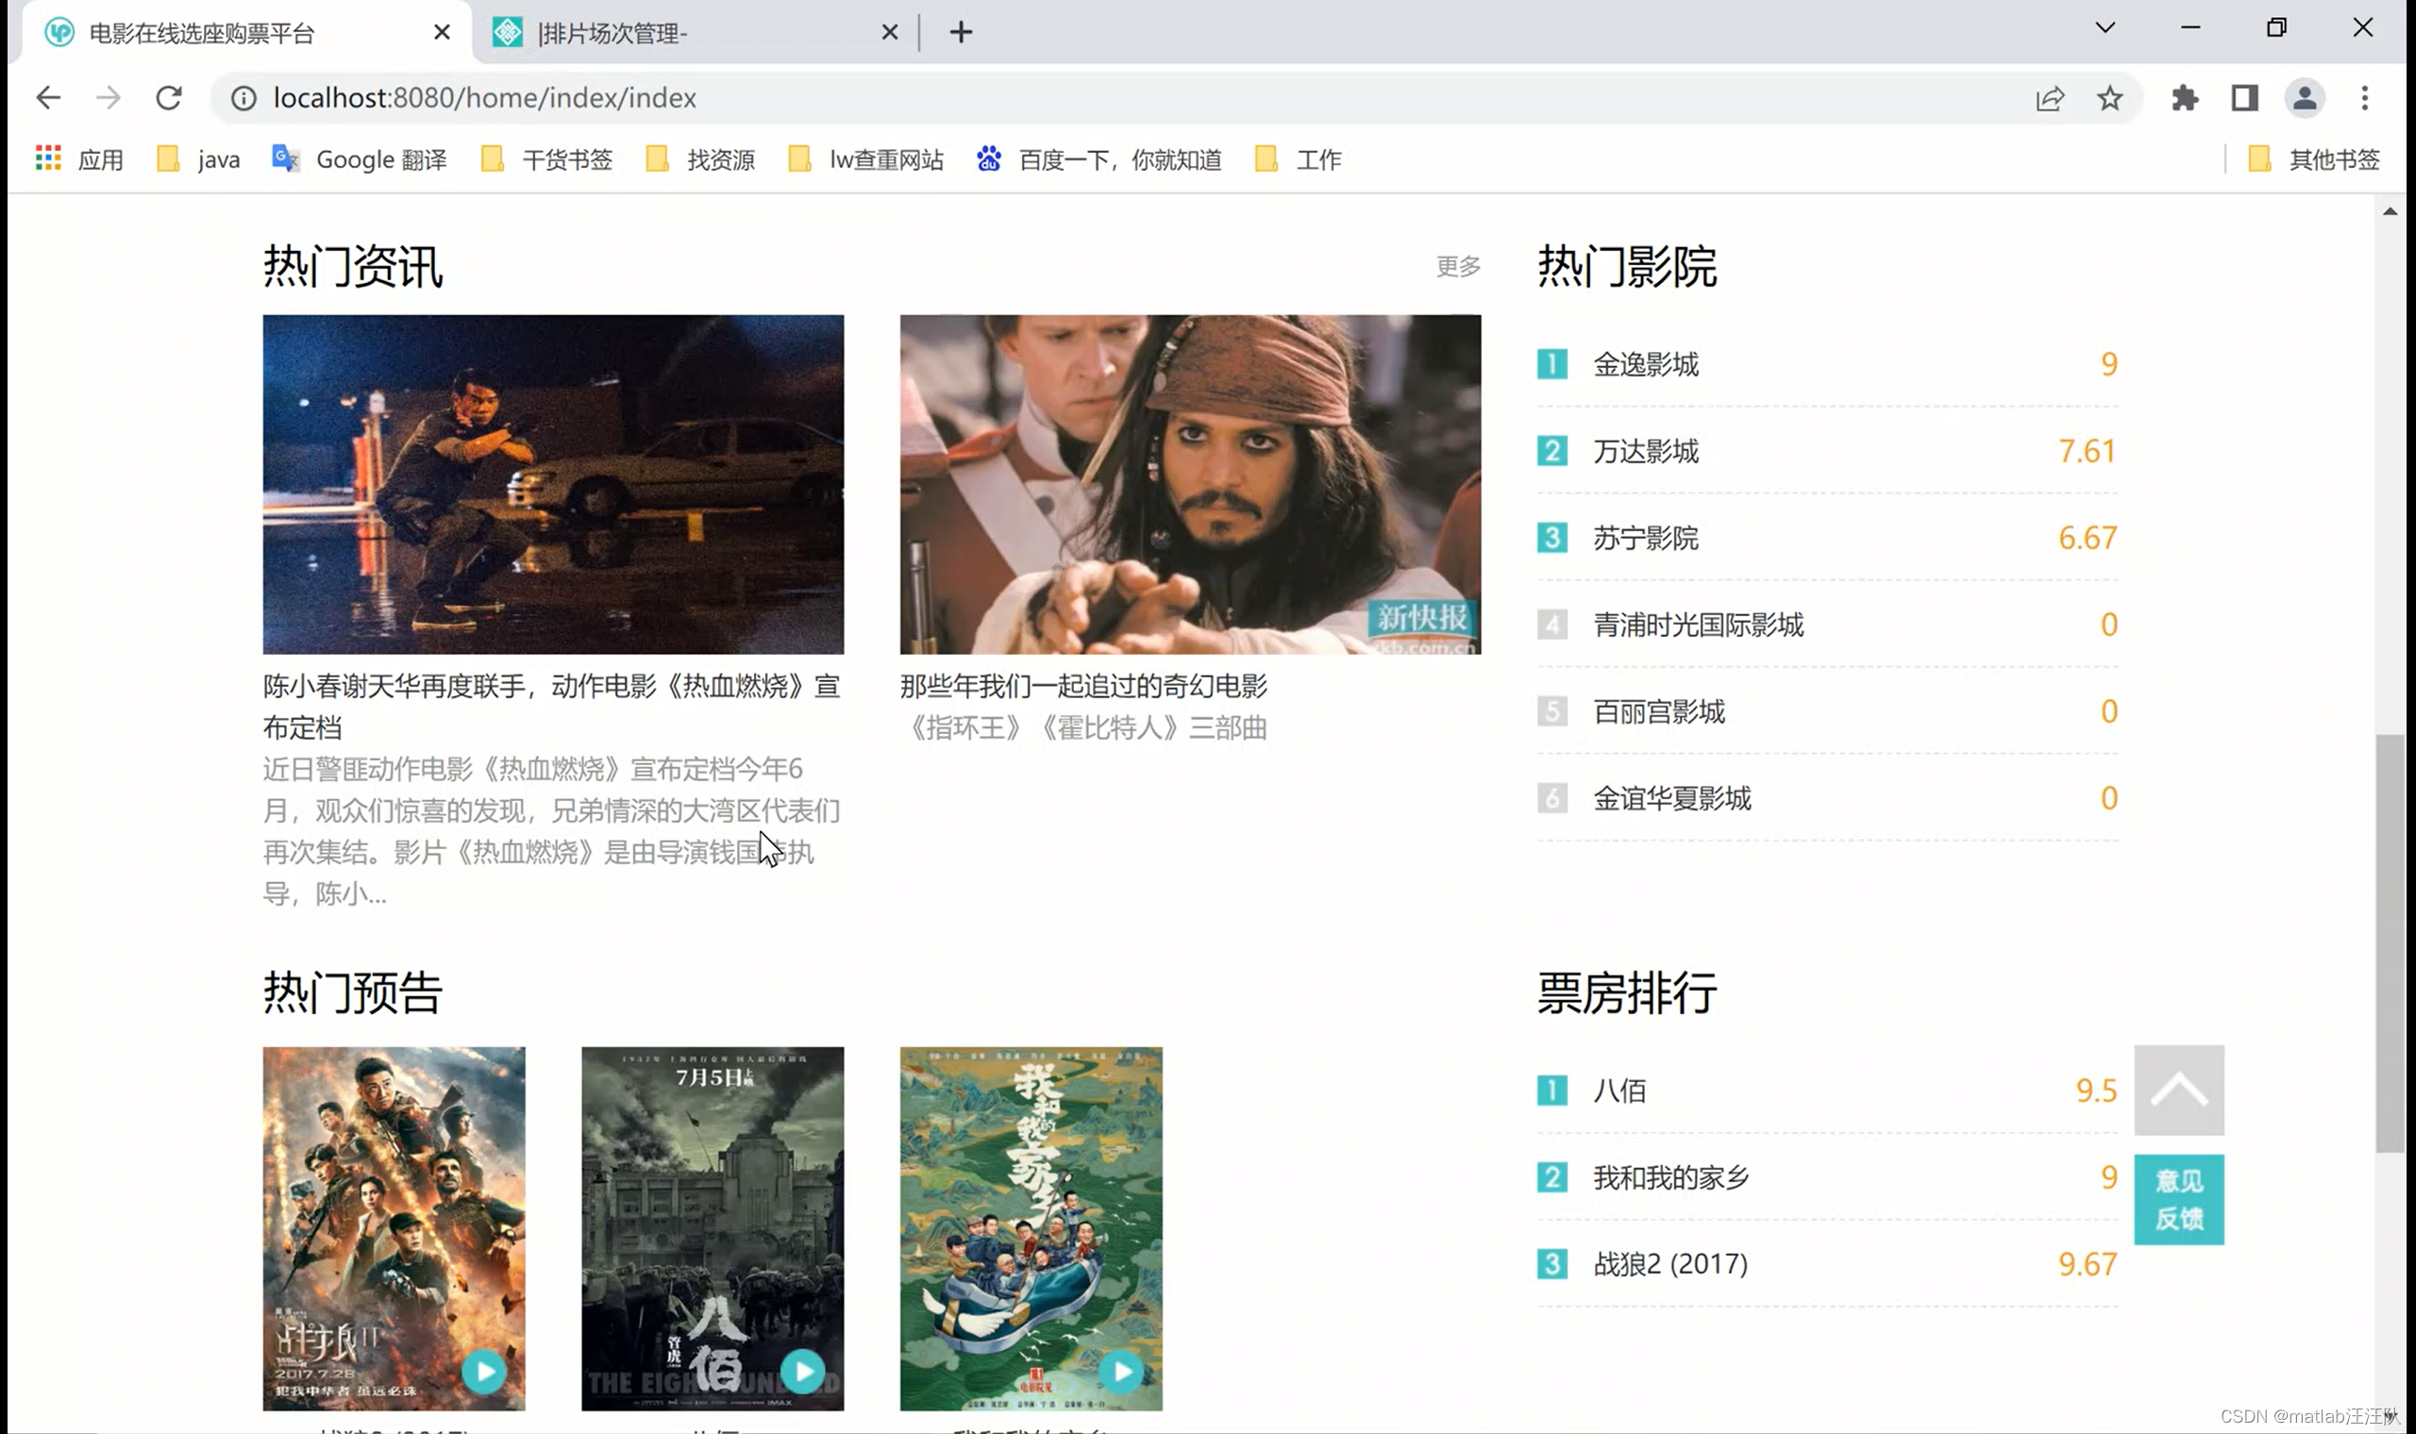Open the extensions puzzle icon
This screenshot has width=2416, height=1434.
[x=2184, y=97]
